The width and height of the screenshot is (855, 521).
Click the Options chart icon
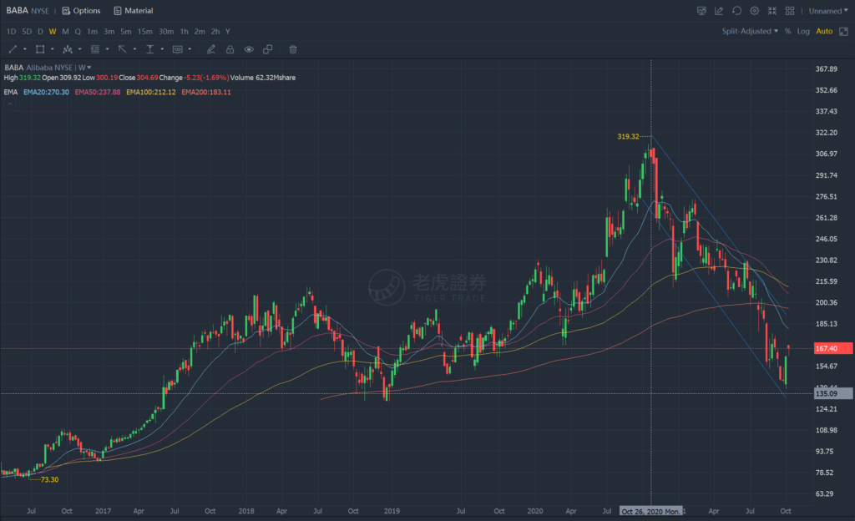pyautogui.click(x=66, y=11)
